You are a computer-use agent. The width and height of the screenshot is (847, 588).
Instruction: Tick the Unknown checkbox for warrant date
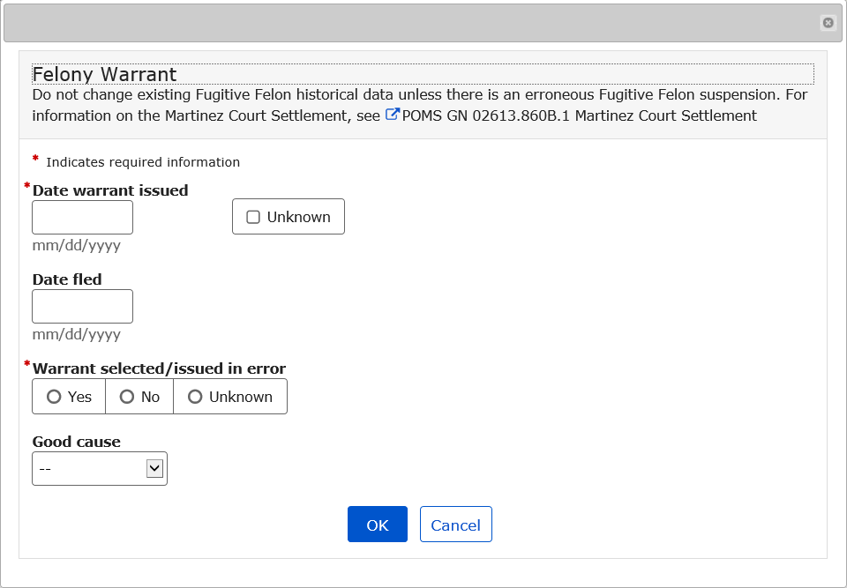(253, 217)
